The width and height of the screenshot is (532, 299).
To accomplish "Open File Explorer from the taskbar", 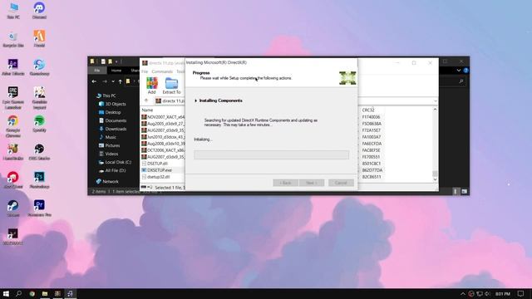I will pyautogui.click(x=44, y=293).
